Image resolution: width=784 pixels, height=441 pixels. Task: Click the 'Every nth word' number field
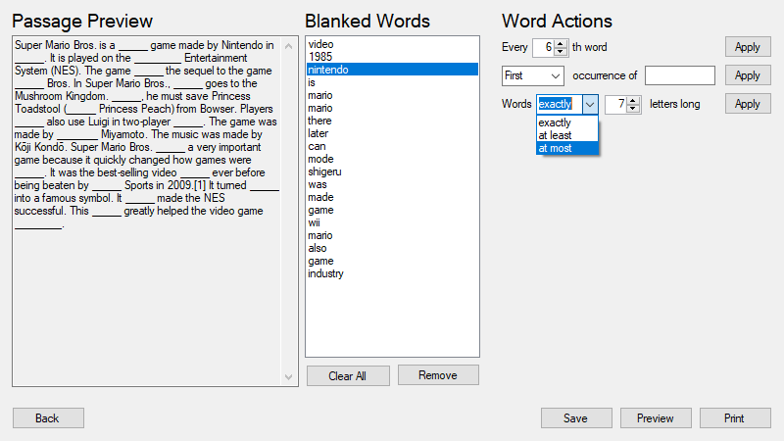click(544, 47)
